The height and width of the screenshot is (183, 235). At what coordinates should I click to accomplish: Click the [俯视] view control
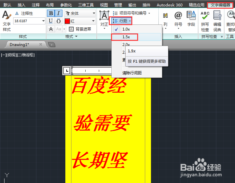tap(11, 55)
